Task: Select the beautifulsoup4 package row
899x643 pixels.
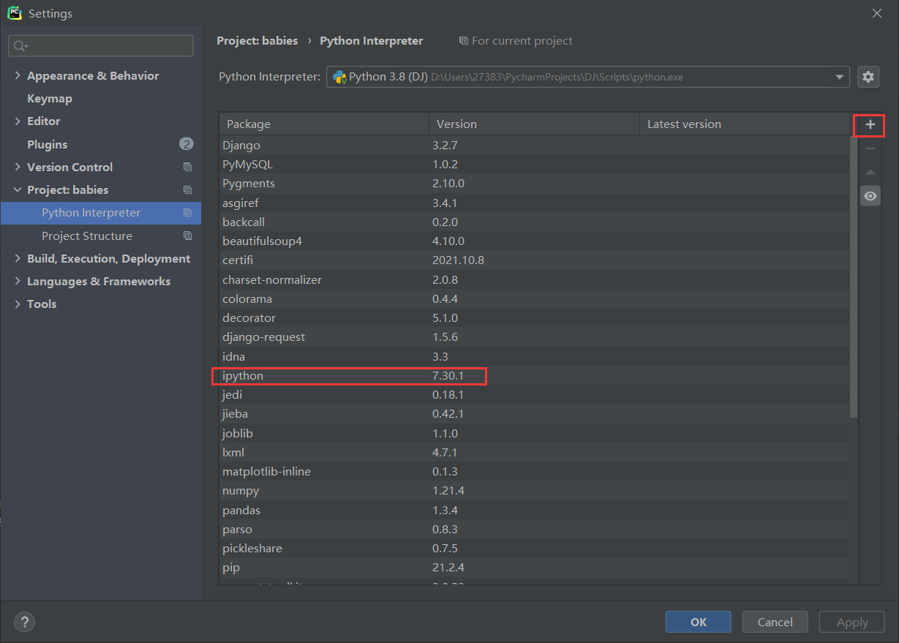Action: coord(535,241)
